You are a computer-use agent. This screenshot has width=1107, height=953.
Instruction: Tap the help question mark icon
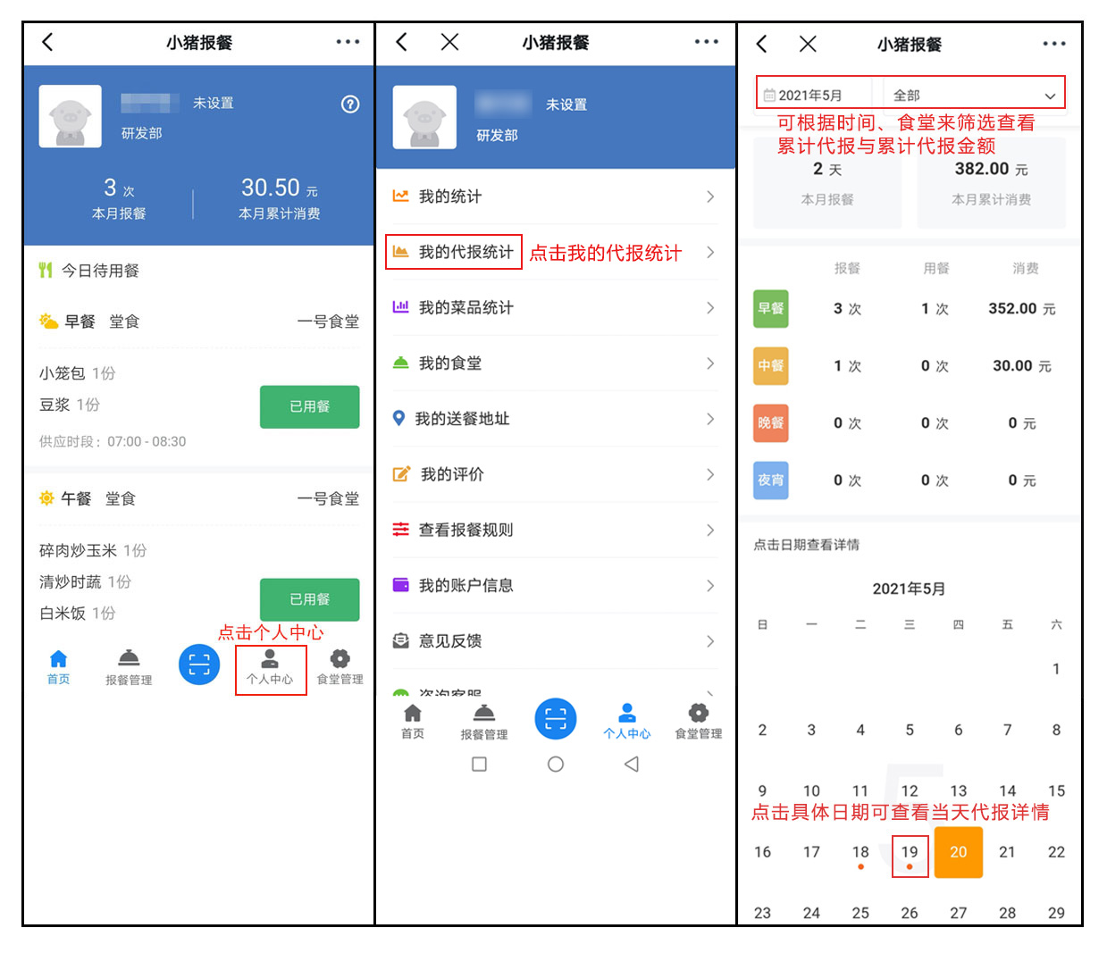[350, 104]
